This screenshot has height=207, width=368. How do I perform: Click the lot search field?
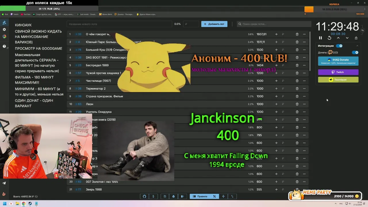tap(274, 24)
